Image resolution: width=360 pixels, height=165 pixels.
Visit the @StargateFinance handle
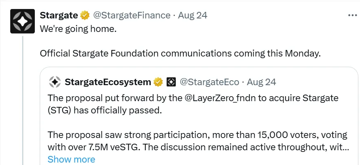click(x=132, y=16)
